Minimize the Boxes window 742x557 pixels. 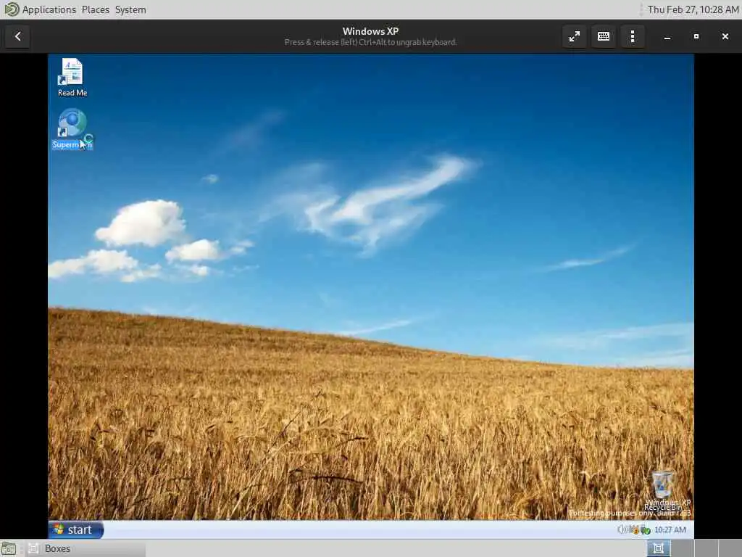pyautogui.click(x=667, y=36)
